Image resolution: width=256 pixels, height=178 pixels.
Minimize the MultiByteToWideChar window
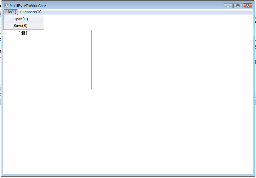(228, 6)
